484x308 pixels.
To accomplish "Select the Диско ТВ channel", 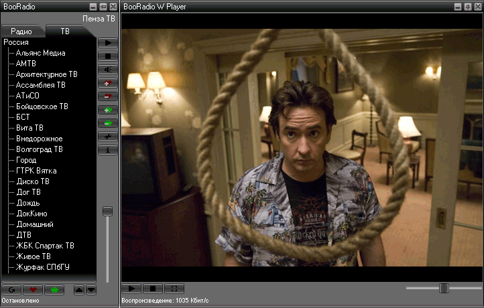I will pyautogui.click(x=33, y=181).
